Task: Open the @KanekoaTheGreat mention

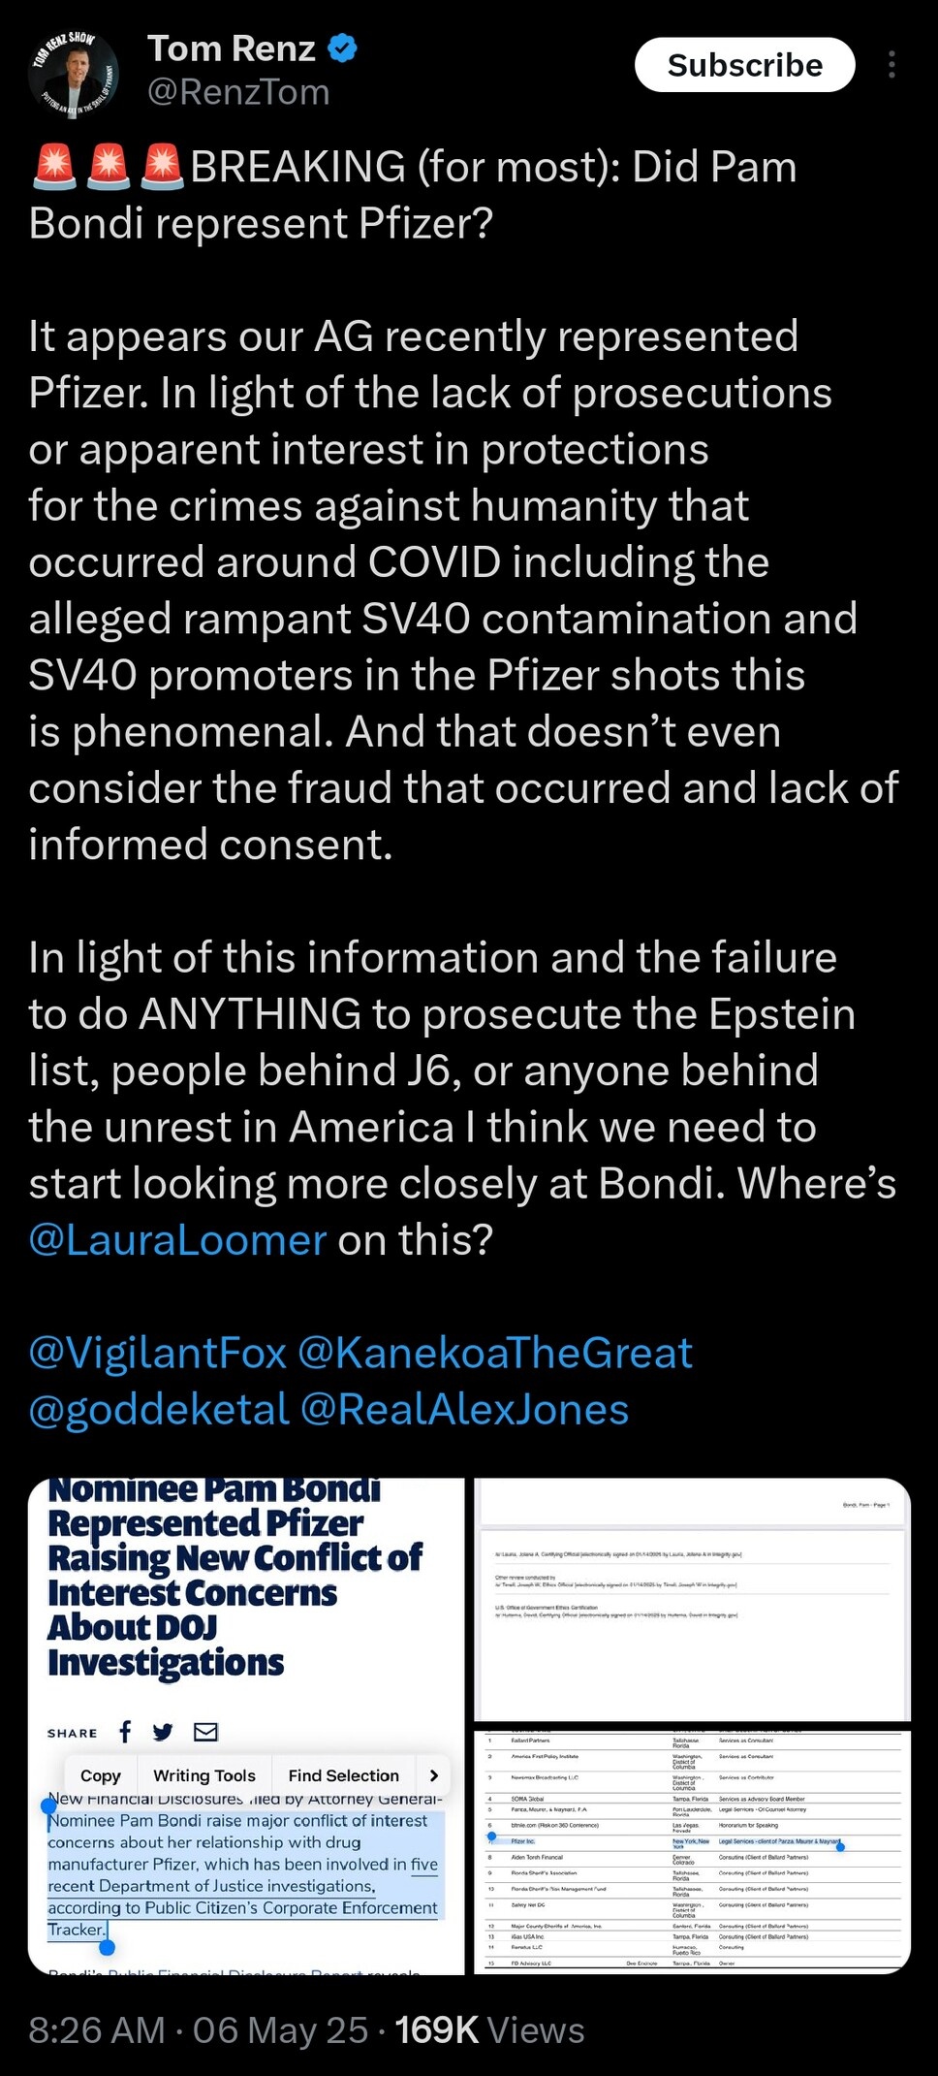Action: point(495,1353)
